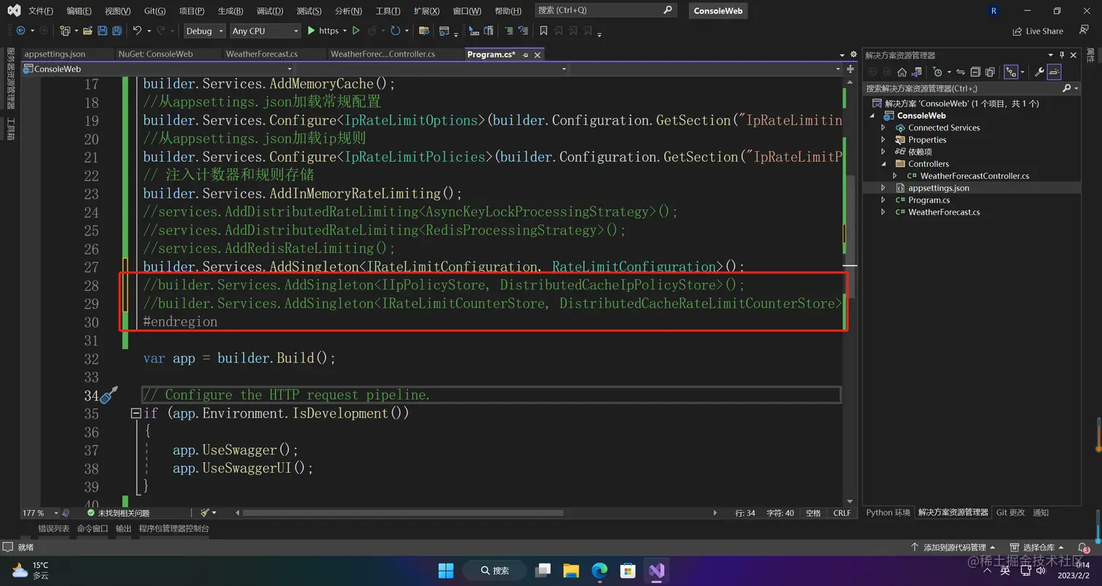
Task: Toggle auto-hide pin on Solution Explorer panel
Action: pos(1062,55)
